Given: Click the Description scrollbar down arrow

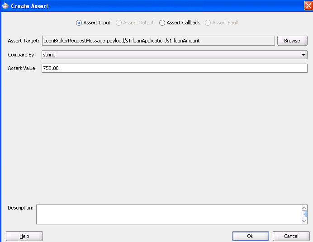Looking at the screenshot, I should pyautogui.click(x=304, y=221).
